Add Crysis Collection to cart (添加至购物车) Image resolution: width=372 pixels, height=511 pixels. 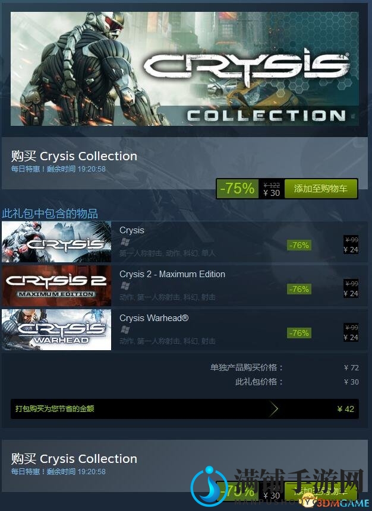pyautogui.click(x=320, y=188)
